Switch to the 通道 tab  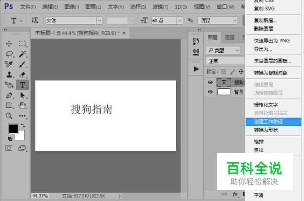230,37
